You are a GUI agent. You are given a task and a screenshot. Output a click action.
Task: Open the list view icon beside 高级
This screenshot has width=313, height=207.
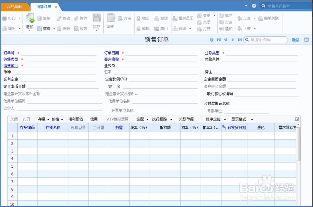click(306, 40)
